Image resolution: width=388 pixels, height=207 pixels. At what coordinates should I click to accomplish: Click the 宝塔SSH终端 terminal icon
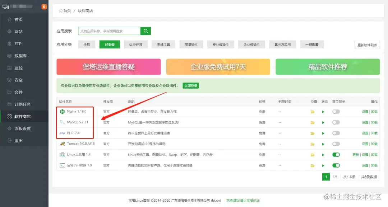62,165
